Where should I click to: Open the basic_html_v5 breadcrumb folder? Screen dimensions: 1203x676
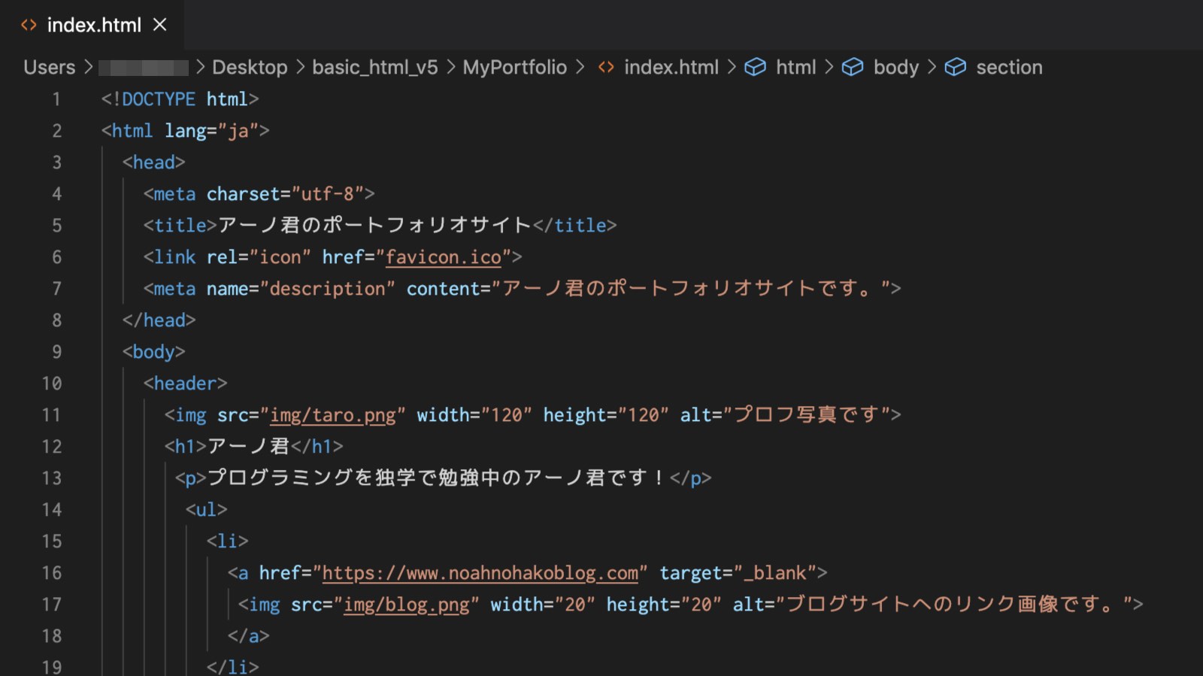coord(374,67)
